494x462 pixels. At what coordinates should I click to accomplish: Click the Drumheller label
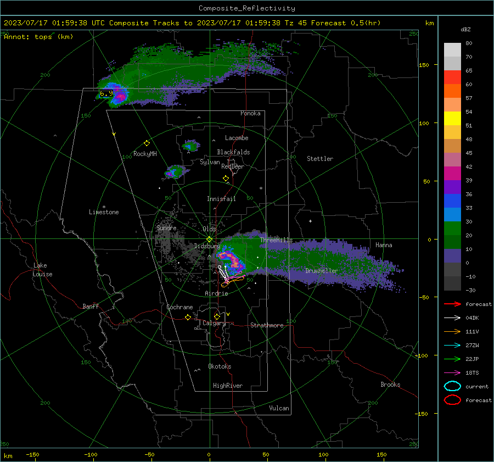click(322, 271)
